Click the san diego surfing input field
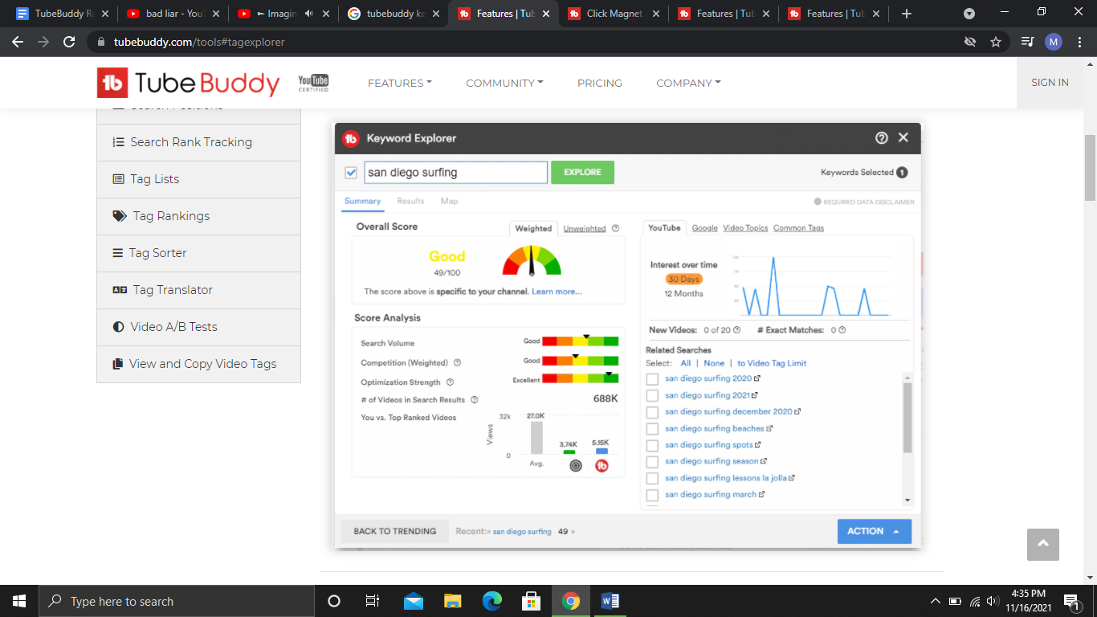The height and width of the screenshot is (617, 1097). click(x=455, y=172)
